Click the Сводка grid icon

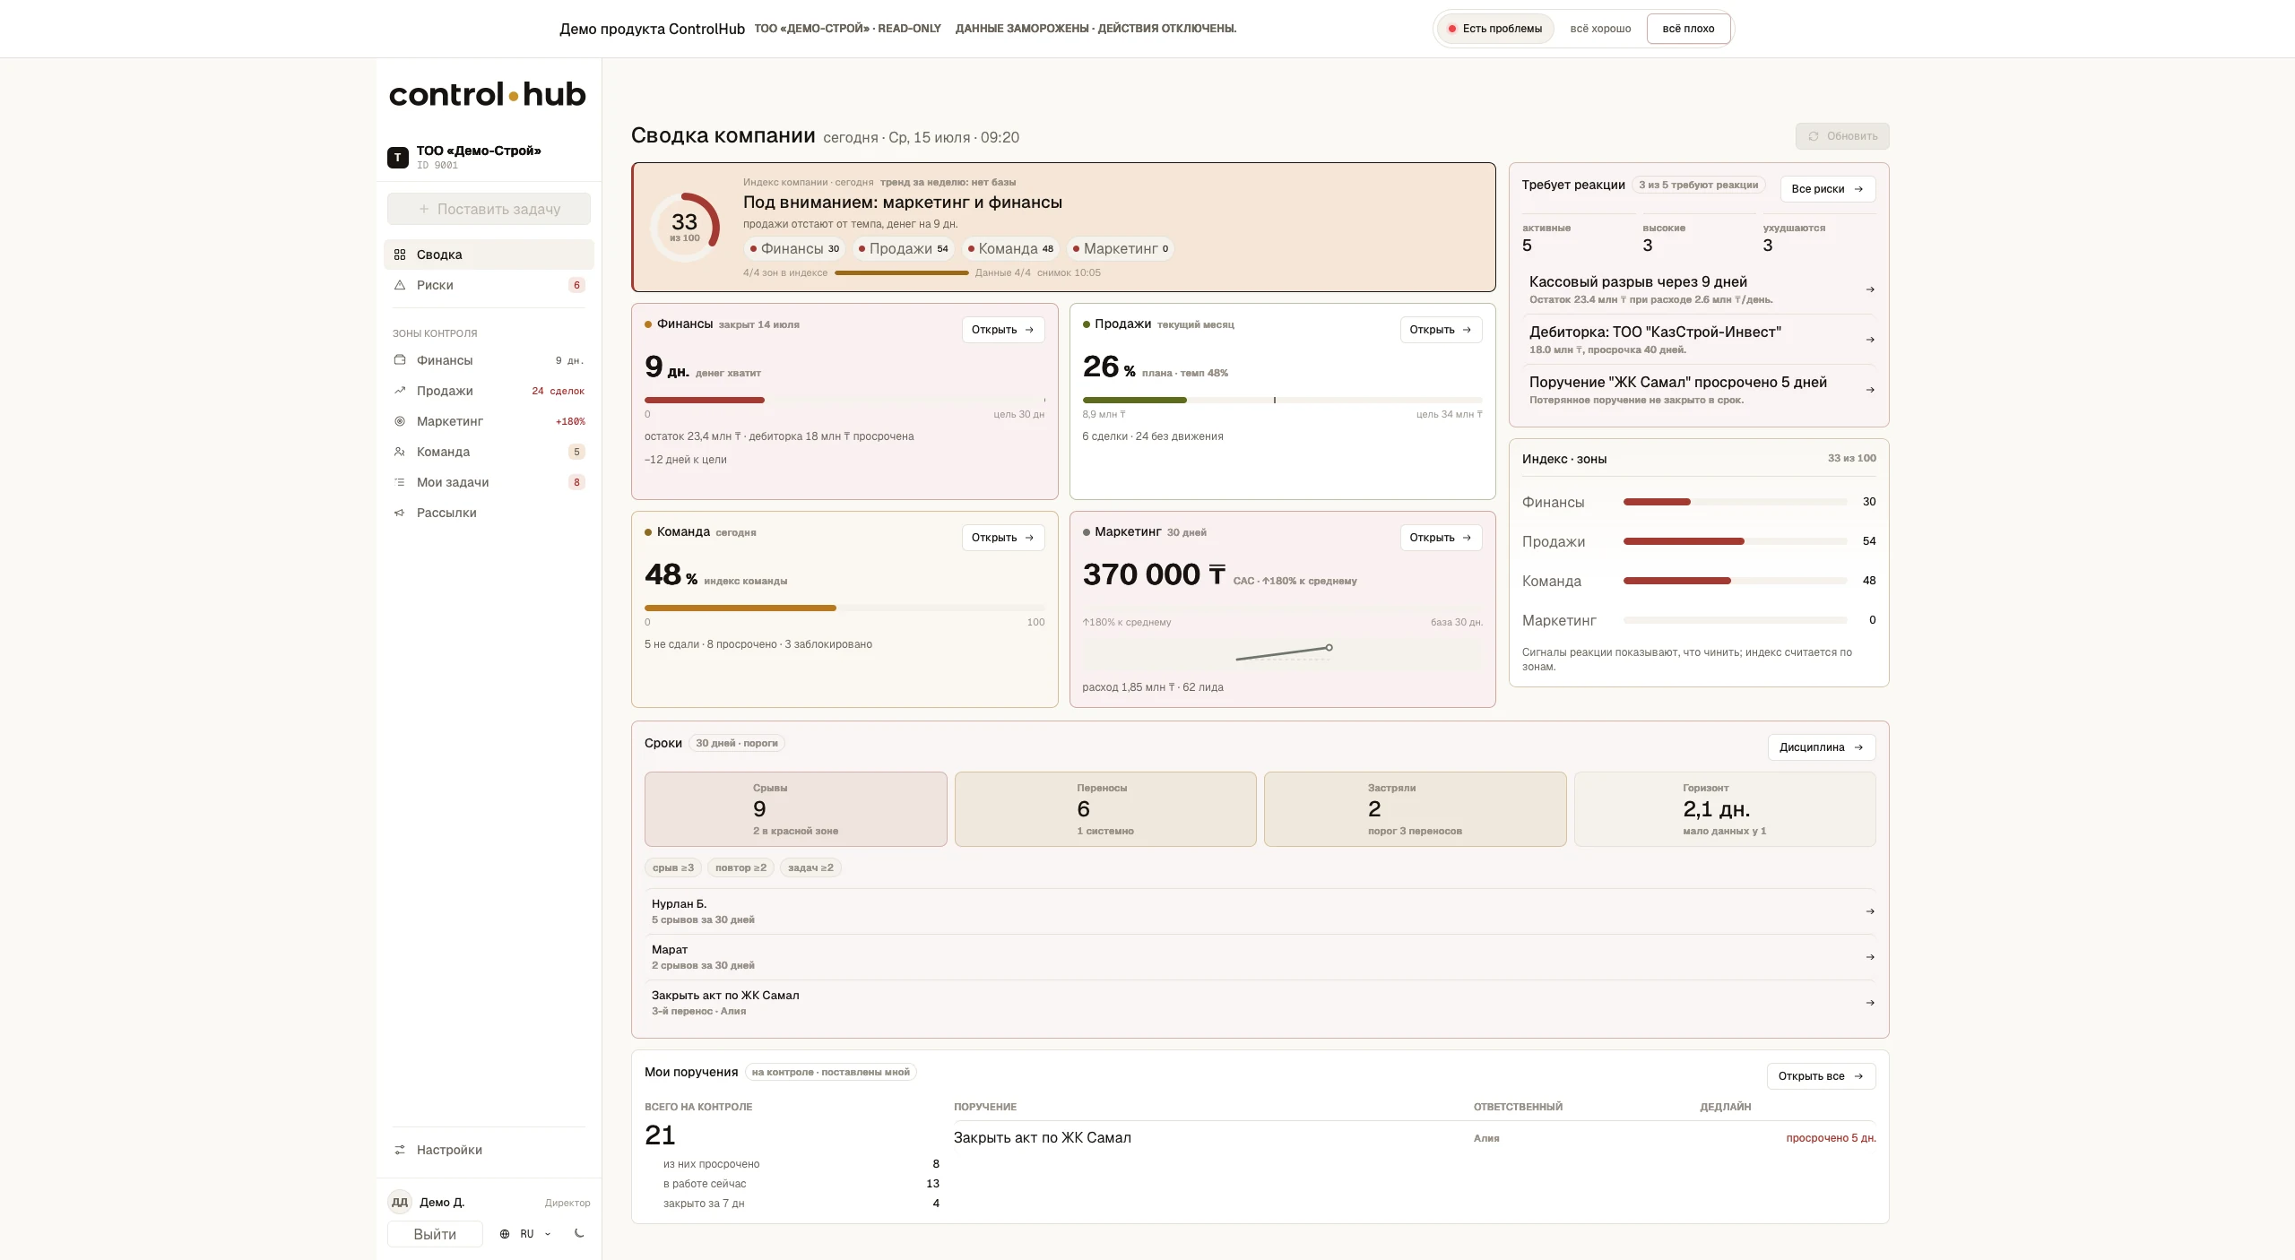point(400,255)
